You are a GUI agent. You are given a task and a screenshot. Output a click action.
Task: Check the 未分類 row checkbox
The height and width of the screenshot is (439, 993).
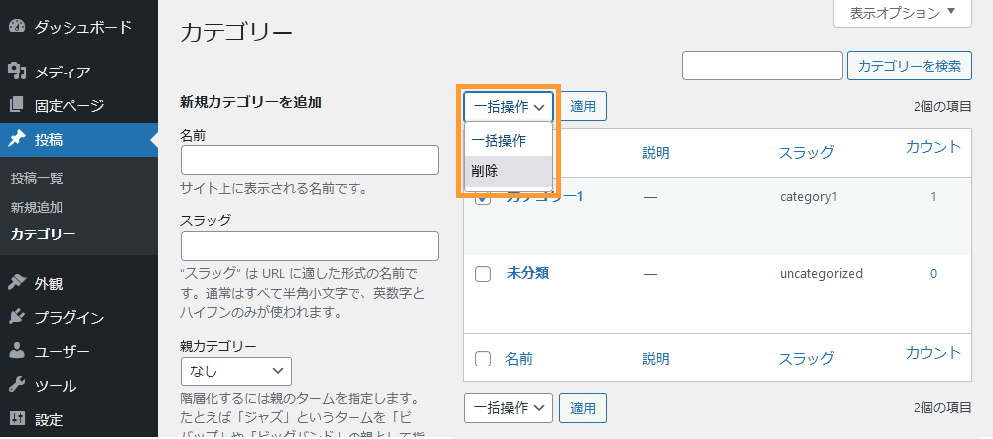pyautogui.click(x=483, y=274)
